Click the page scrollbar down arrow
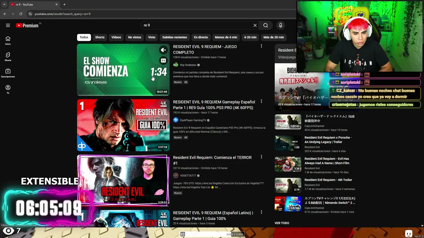The image size is (424, 238). [x=422, y=226]
